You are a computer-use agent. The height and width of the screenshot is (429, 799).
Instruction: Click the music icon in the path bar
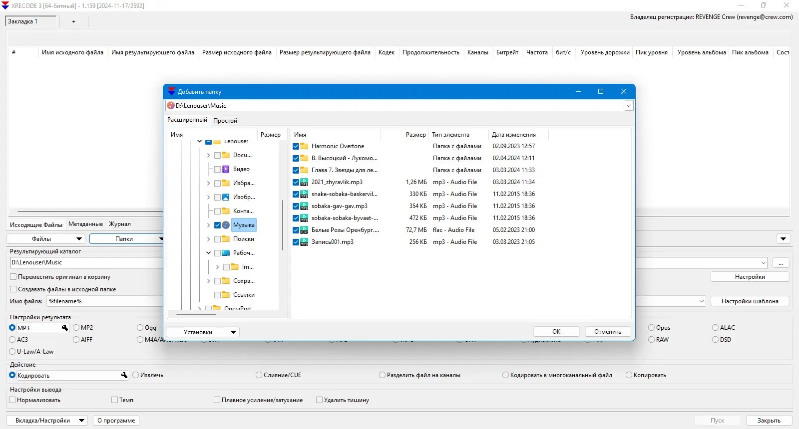171,106
